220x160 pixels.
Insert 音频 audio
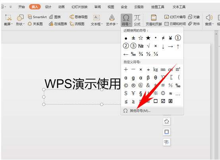tap(209, 20)
